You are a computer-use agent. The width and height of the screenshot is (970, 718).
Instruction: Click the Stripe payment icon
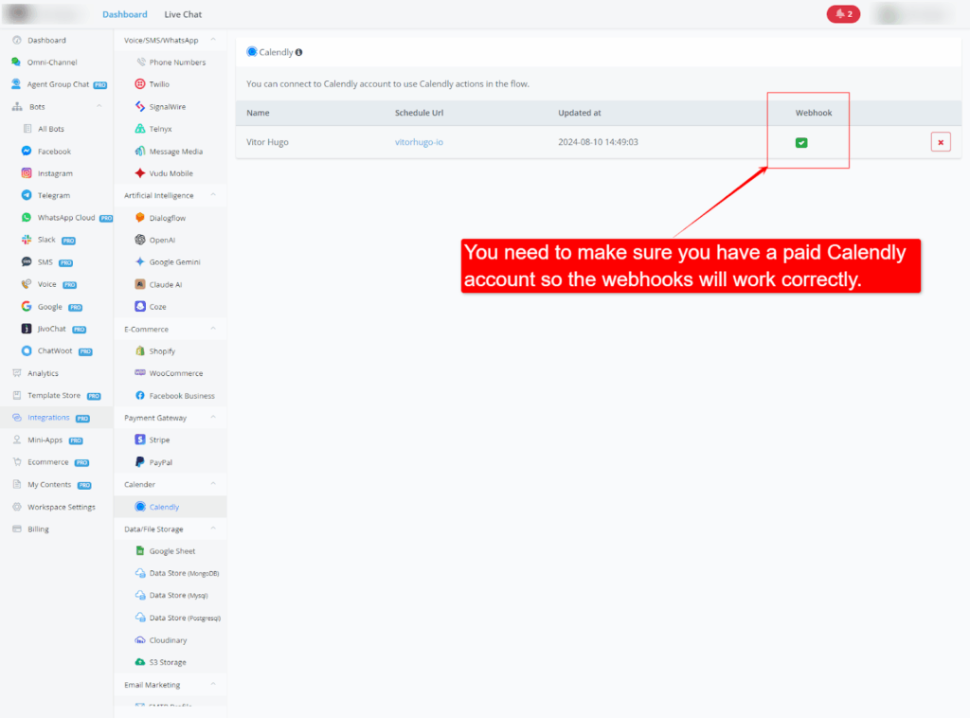(140, 440)
